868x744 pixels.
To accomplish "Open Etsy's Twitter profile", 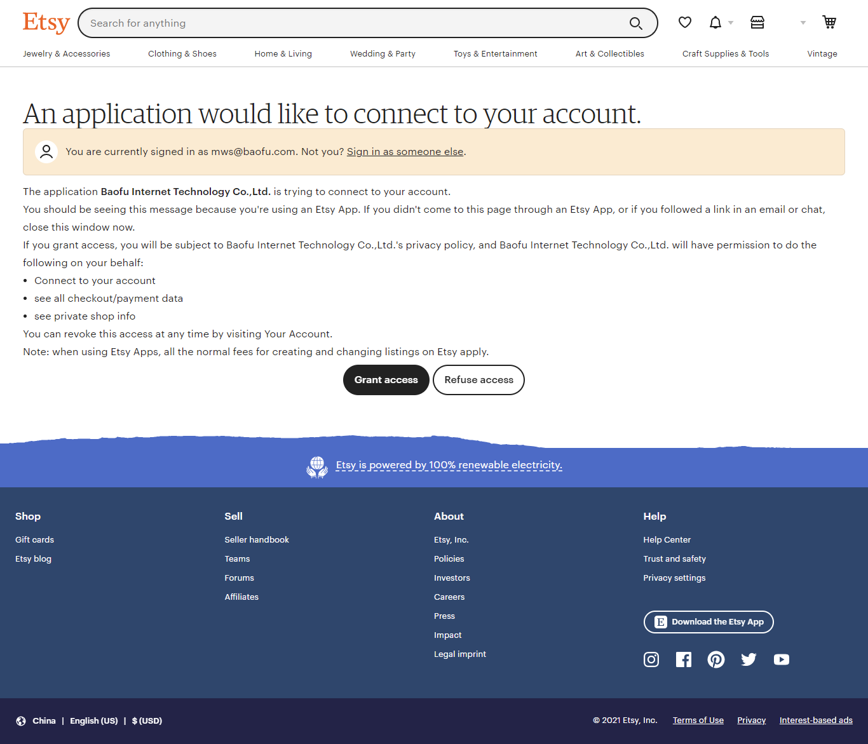I will pos(749,659).
